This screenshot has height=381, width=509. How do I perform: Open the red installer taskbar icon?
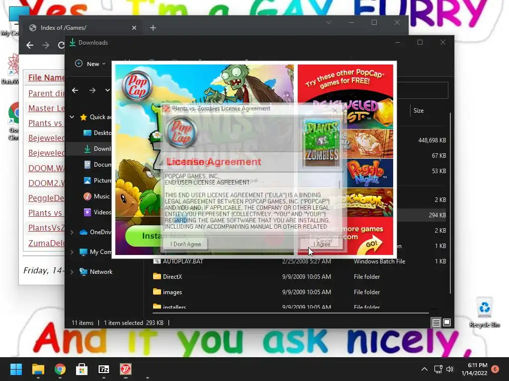(126, 369)
